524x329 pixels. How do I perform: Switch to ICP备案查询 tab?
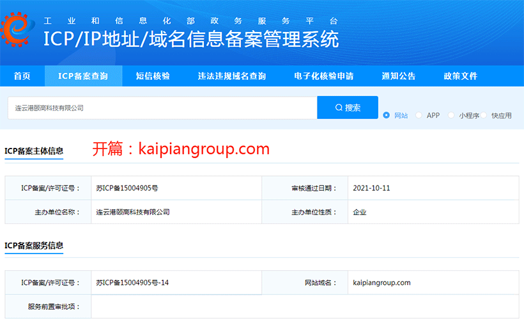pos(82,76)
